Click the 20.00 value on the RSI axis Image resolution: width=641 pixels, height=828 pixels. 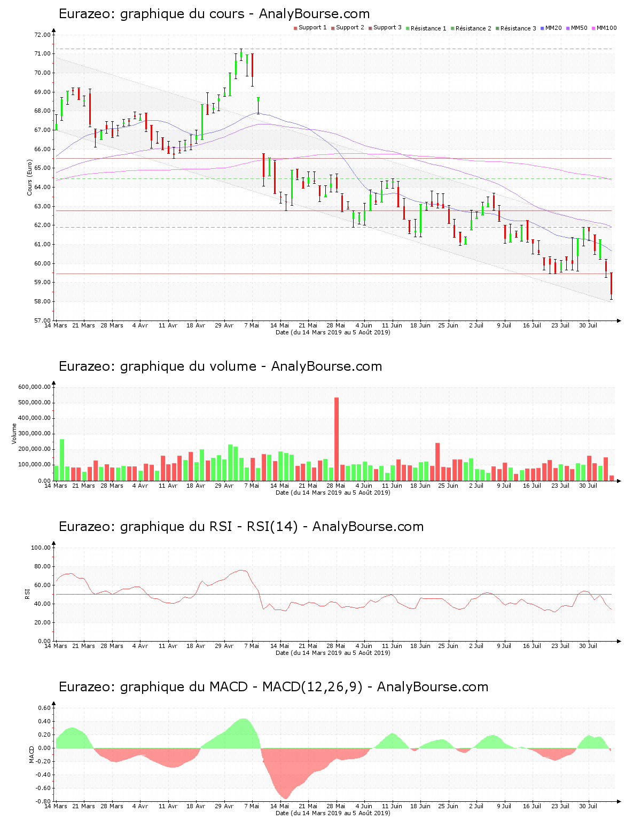pyautogui.click(x=42, y=622)
